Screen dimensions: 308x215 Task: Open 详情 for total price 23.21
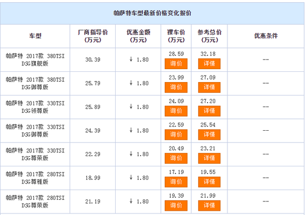(209, 158)
